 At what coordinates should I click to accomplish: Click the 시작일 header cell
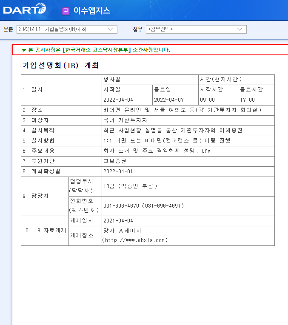pos(127,90)
